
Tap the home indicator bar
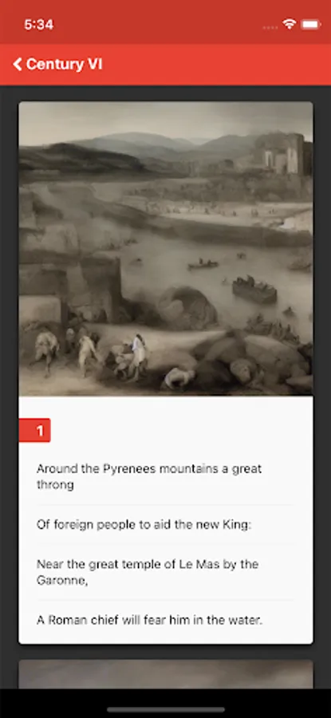166,710
